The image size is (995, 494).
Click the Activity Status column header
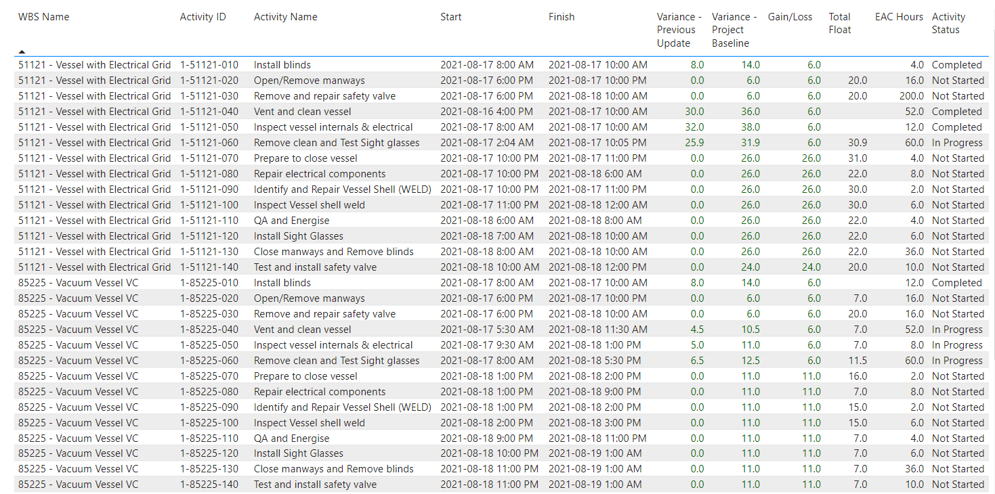[x=948, y=23]
